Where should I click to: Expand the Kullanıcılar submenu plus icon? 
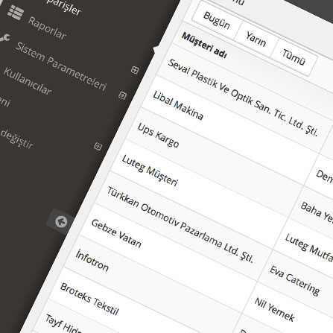click(x=122, y=95)
